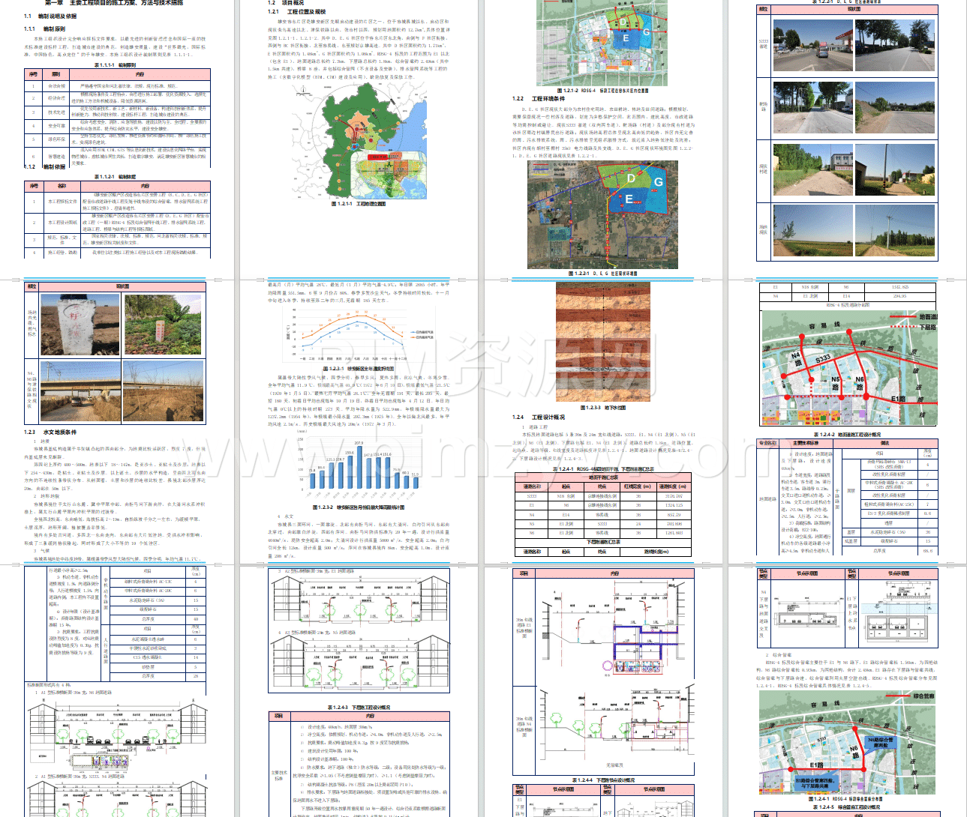Click the 无管廊段 label under cross-section drawing
Viewport: 967px width, 817px height.
[614, 765]
